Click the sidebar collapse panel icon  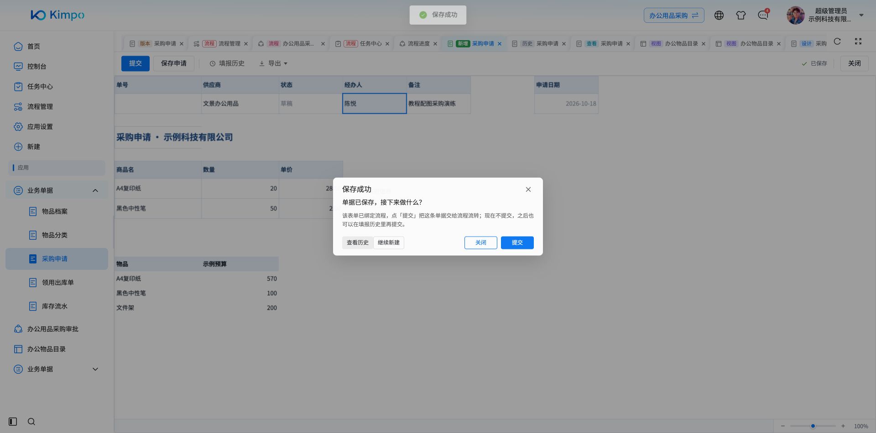(x=13, y=422)
